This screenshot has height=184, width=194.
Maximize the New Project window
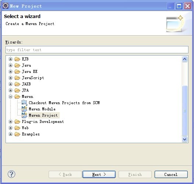[x=179, y=6]
